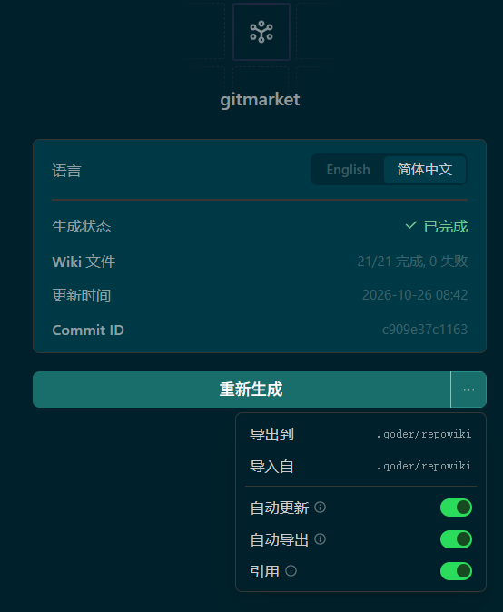The image size is (503, 612).
Task: Click the info icon next to 引用
Action: tap(291, 570)
